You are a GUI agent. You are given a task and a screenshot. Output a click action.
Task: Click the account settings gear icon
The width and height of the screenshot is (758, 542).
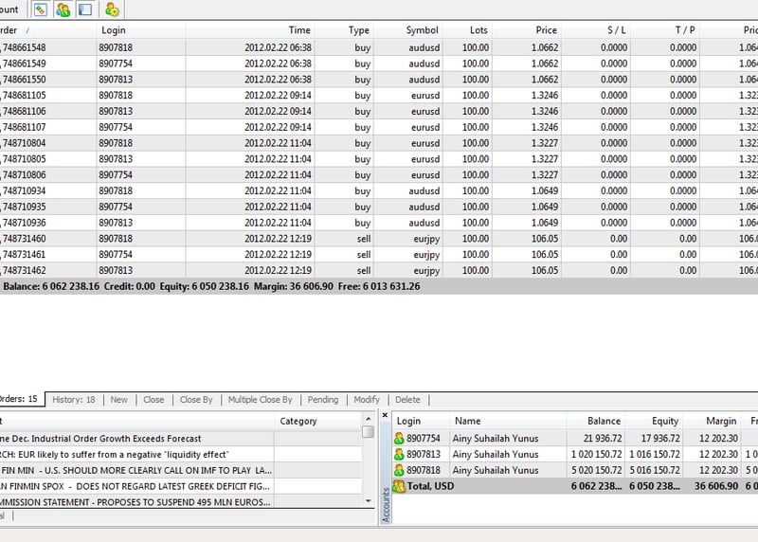coord(113,9)
